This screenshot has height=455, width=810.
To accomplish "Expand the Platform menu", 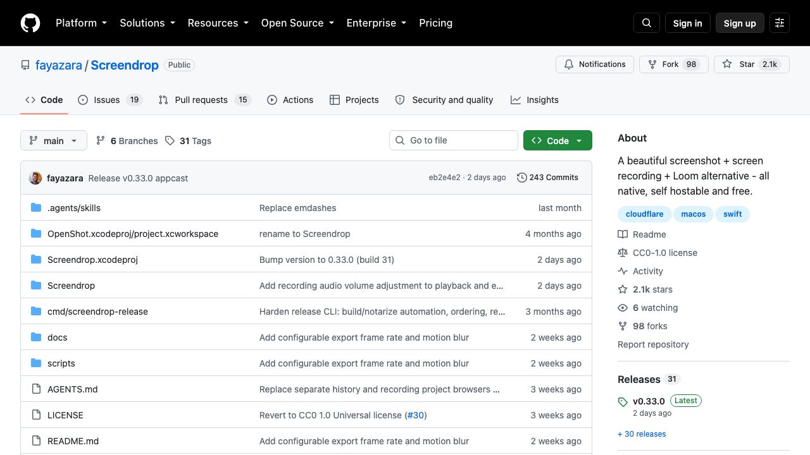I will point(81,23).
